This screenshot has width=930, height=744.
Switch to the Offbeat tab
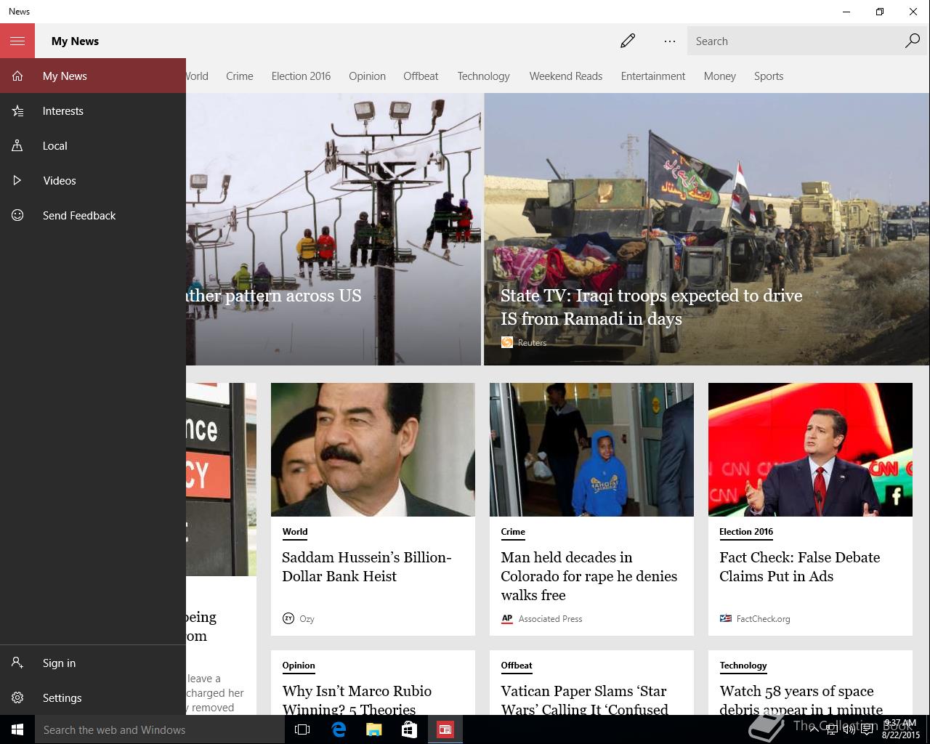[x=421, y=76]
